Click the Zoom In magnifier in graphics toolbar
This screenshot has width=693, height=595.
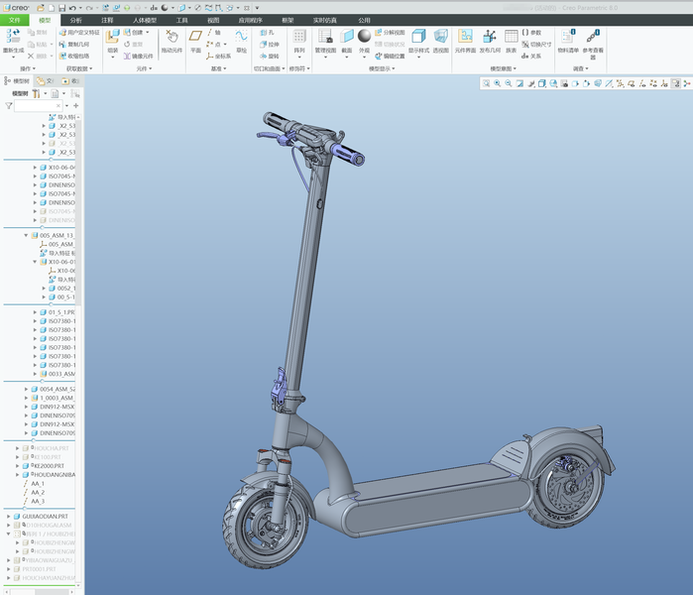[498, 83]
